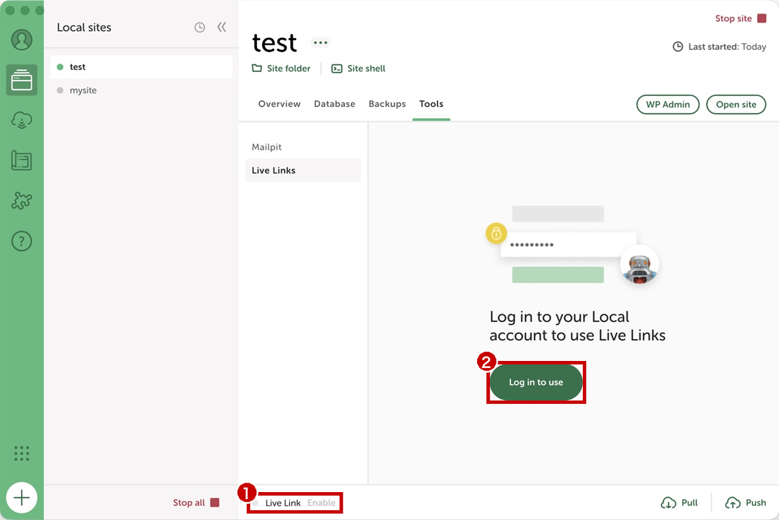The width and height of the screenshot is (779, 520).
Task: Open the test site options menu
Action: pyautogui.click(x=320, y=43)
